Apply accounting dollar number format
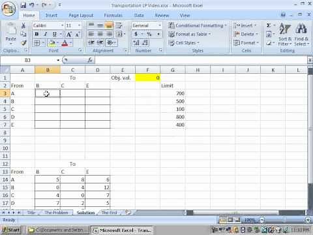This screenshot has height=235, width=313. (136, 34)
